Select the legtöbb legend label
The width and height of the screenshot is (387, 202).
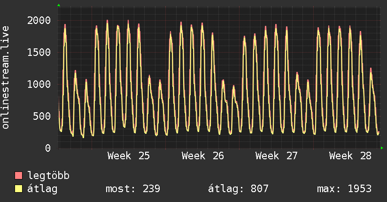48,175
